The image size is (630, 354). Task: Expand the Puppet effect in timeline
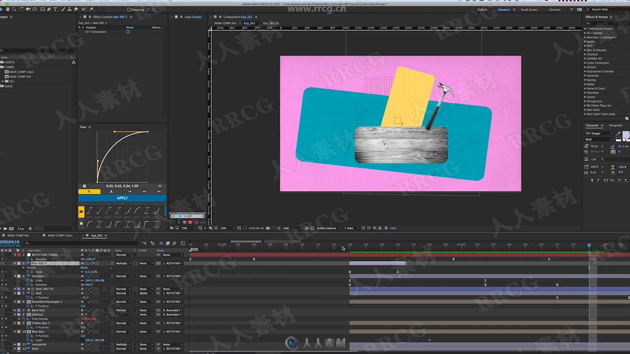pyautogui.click(x=24, y=267)
